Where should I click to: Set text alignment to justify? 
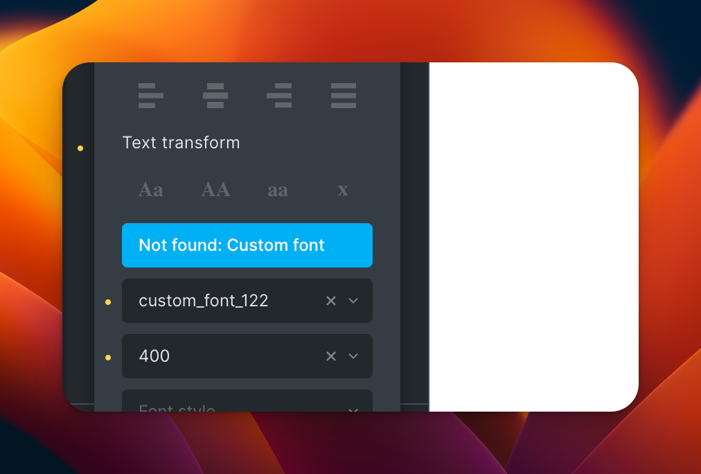(344, 96)
